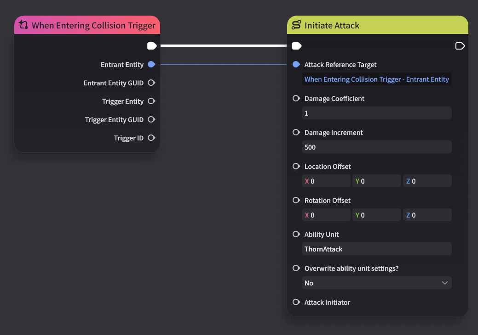Click the Rotation Offset X field

point(326,215)
